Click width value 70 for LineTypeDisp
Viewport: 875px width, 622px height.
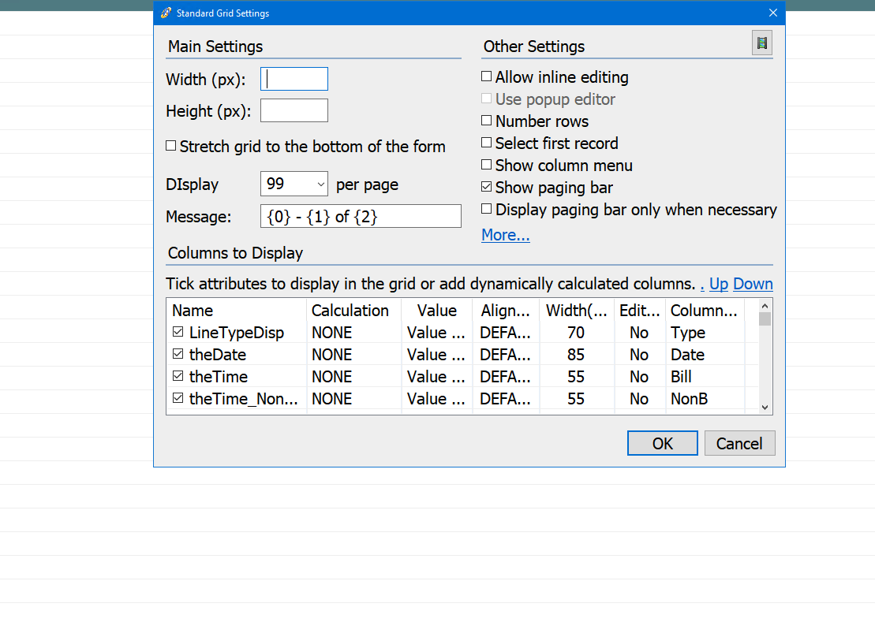coord(576,333)
